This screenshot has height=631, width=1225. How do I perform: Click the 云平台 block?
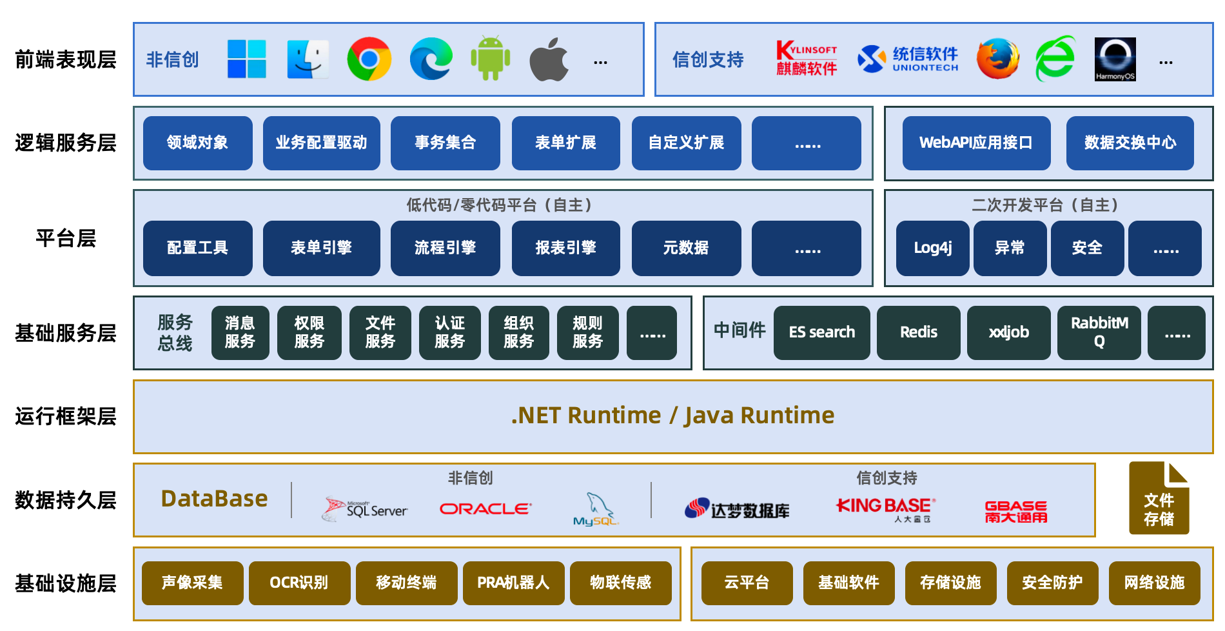(747, 583)
